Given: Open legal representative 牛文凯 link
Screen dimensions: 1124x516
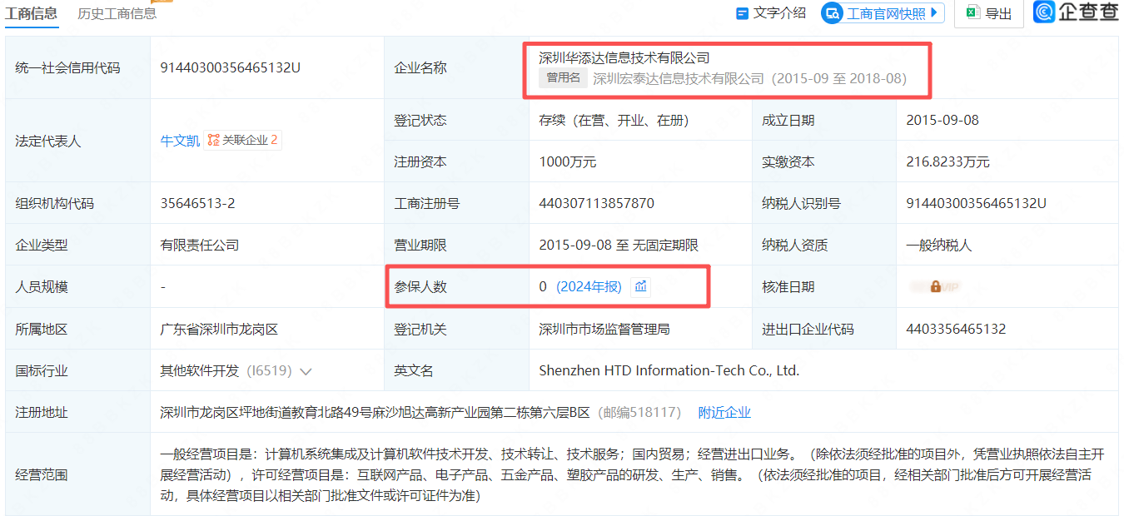Looking at the screenshot, I should tap(180, 141).
